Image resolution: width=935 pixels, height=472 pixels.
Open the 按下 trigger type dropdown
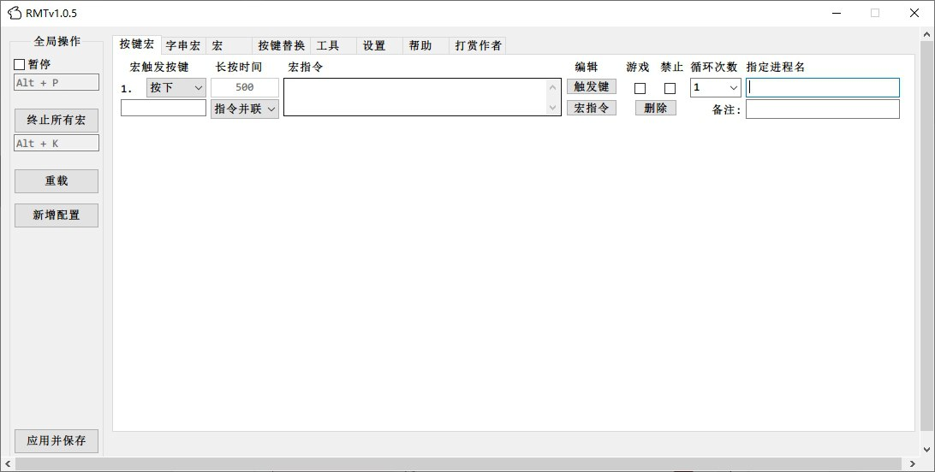(x=176, y=87)
